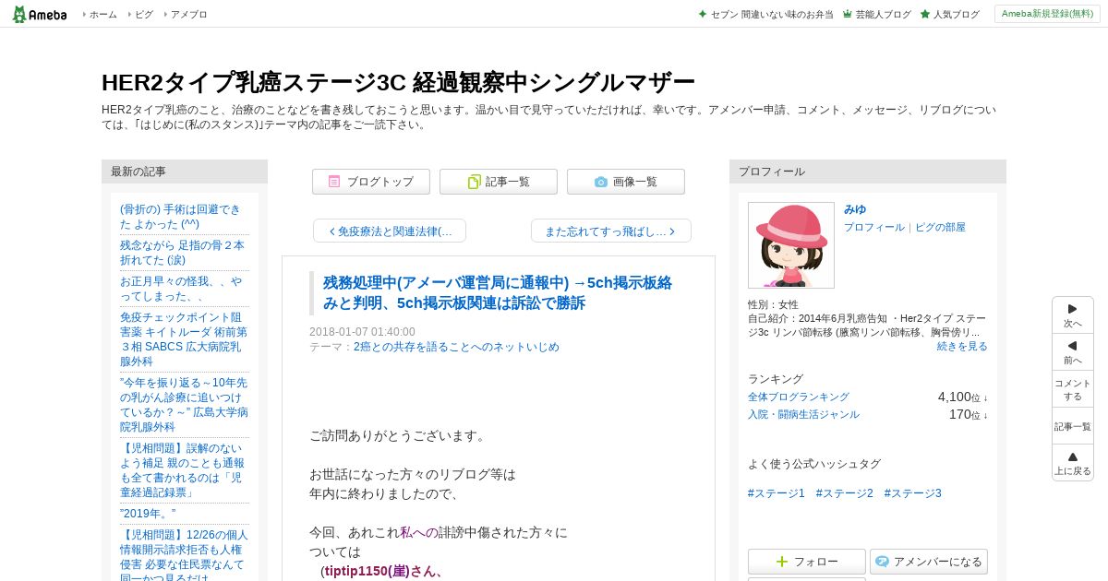1108x581 pixels.
Task: Click floating 次へ next arrow
Action: click(x=1073, y=315)
